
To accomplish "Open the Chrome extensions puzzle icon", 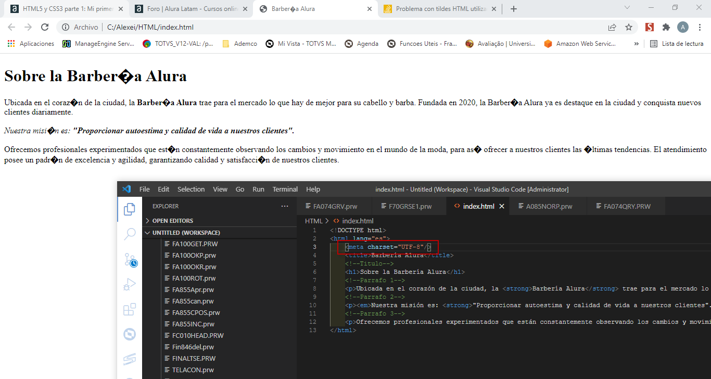I will [x=666, y=27].
